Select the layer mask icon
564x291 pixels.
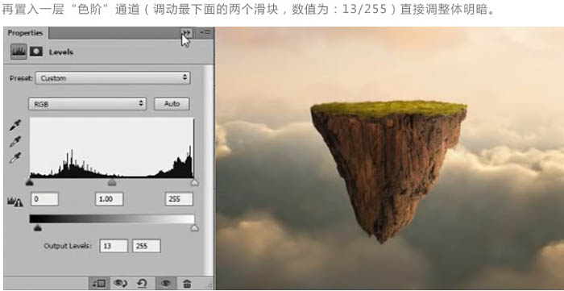(36, 52)
